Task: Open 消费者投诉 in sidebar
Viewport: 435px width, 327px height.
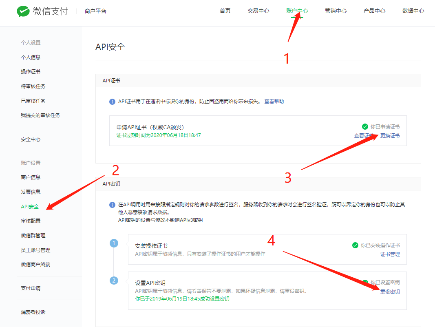Action: tap(33, 312)
